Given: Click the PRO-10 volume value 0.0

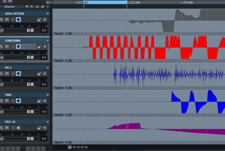Looking at the screenshot, I should (44, 139).
